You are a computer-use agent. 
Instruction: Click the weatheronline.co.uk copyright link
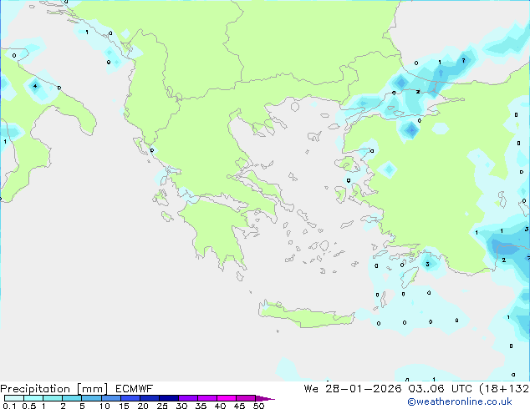[460, 401]
